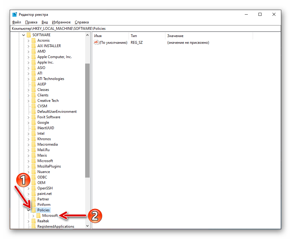Click the Mail.Ru folder icon
The image size is (291, 239).
tap(33, 150)
